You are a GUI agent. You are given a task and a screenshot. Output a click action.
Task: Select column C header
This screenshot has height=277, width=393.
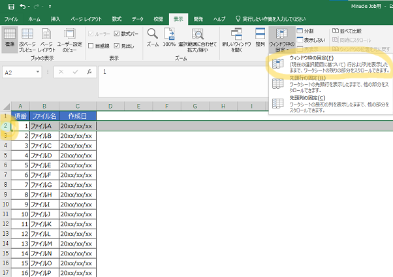[78, 106]
